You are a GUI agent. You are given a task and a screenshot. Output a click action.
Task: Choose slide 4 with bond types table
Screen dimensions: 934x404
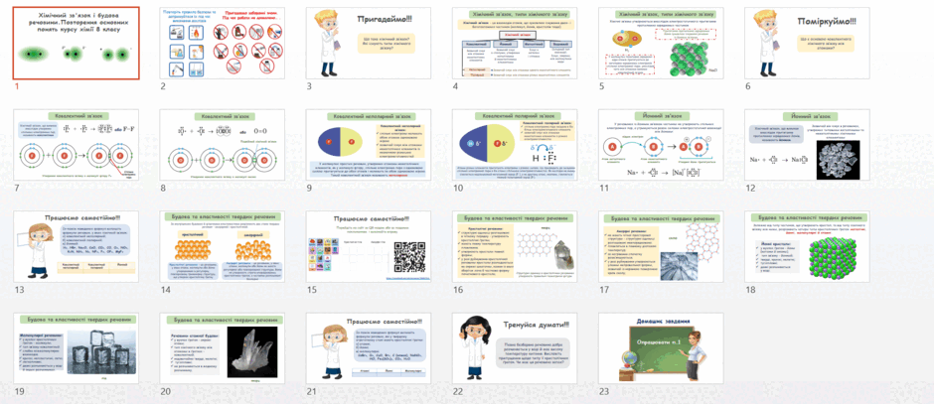515,43
